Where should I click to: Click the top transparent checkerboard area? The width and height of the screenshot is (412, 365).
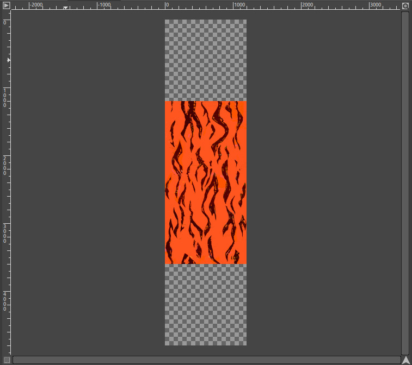click(206, 60)
